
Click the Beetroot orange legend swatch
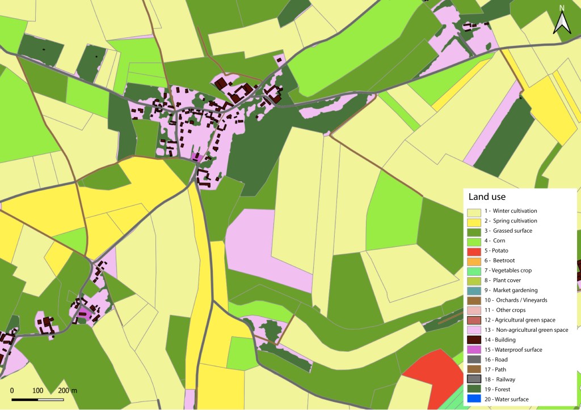click(x=474, y=260)
